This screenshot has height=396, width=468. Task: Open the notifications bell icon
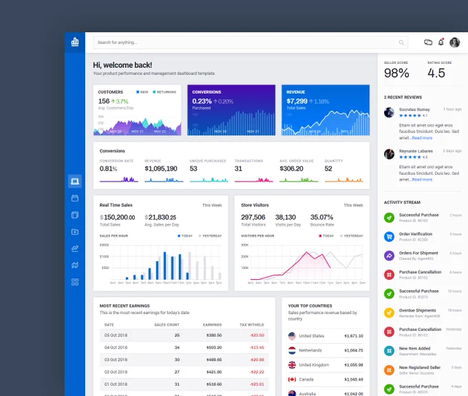pos(441,42)
